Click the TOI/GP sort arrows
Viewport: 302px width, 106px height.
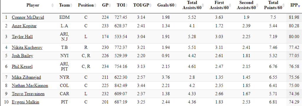[151, 6]
